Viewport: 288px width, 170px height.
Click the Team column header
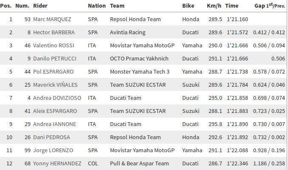pos(117,6)
